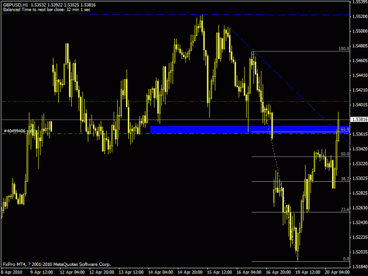Click the Fibonacci 23.6 level label
This screenshot has width=368, height=276.
click(345, 210)
